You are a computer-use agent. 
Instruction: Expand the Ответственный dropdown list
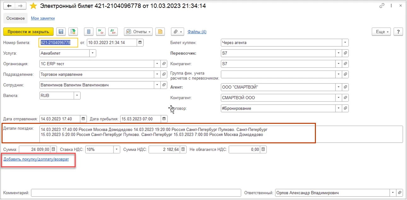(x=393, y=192)
